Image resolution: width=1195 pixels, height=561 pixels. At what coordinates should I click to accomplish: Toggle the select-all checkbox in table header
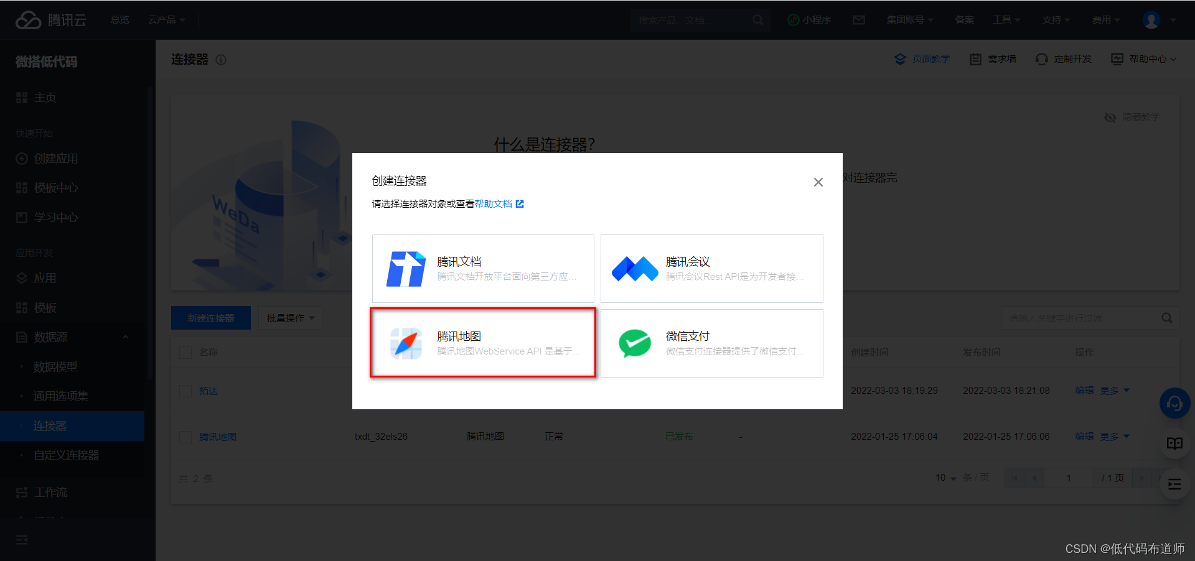185,353
